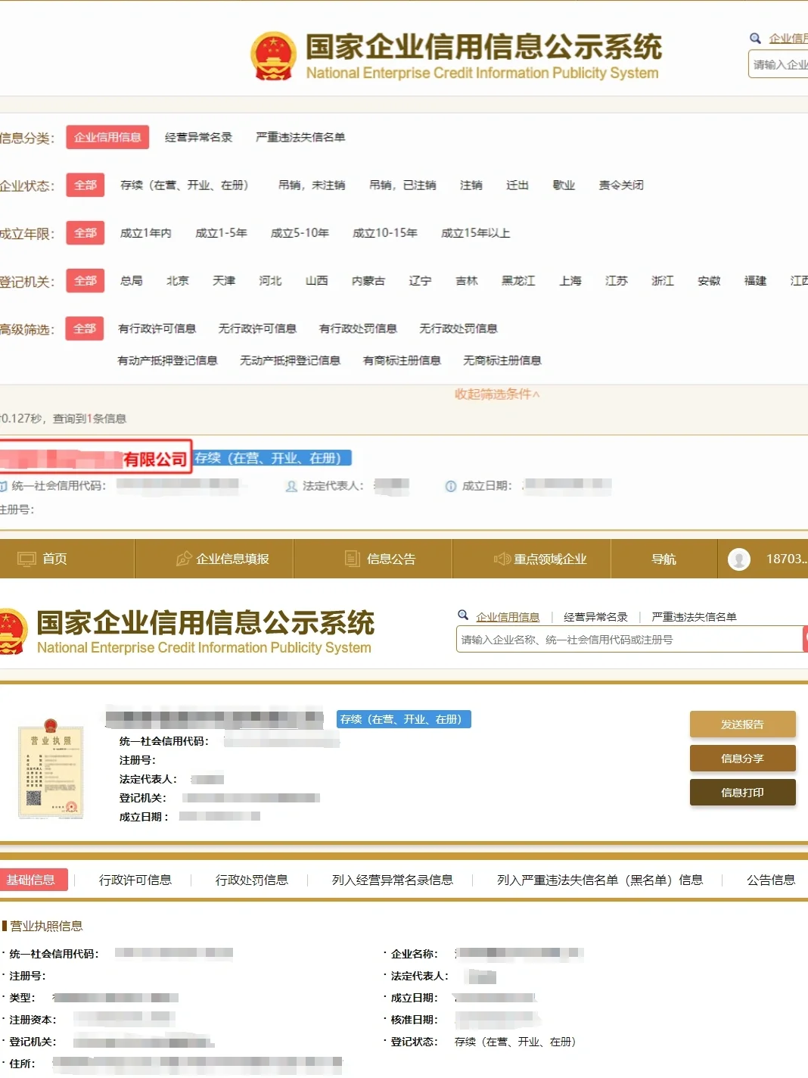The image size is (808, 1078).
Task: Click the magnifier icon above lower search box
Action: point(463,615)
